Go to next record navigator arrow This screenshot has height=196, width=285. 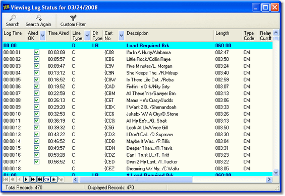(x=26, y=179)
